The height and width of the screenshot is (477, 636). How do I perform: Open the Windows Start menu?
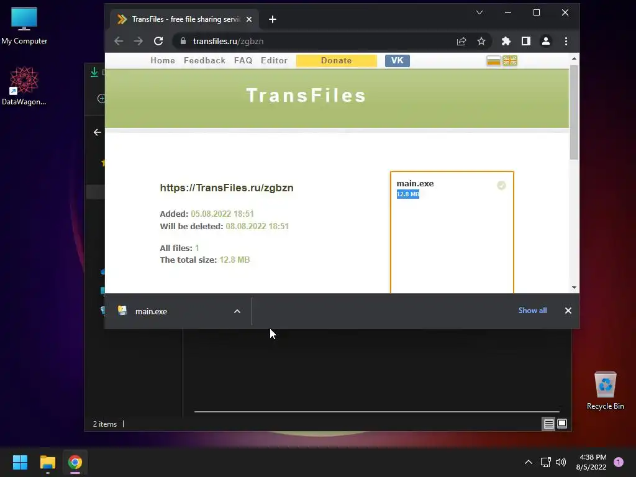[20, 462]
